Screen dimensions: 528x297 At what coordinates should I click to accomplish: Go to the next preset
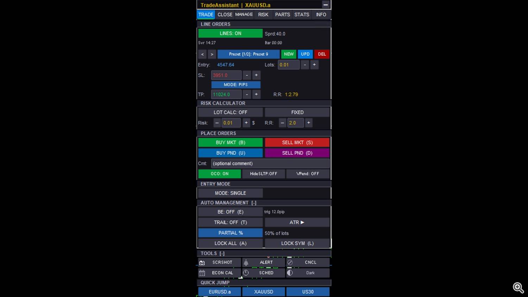point(212,54)
